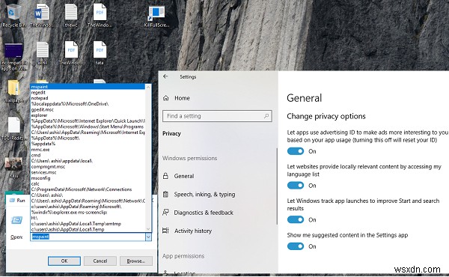Screen dimensions: 449x277
Task: Click the Run history list scrollbar
Action: pos(148,157)
